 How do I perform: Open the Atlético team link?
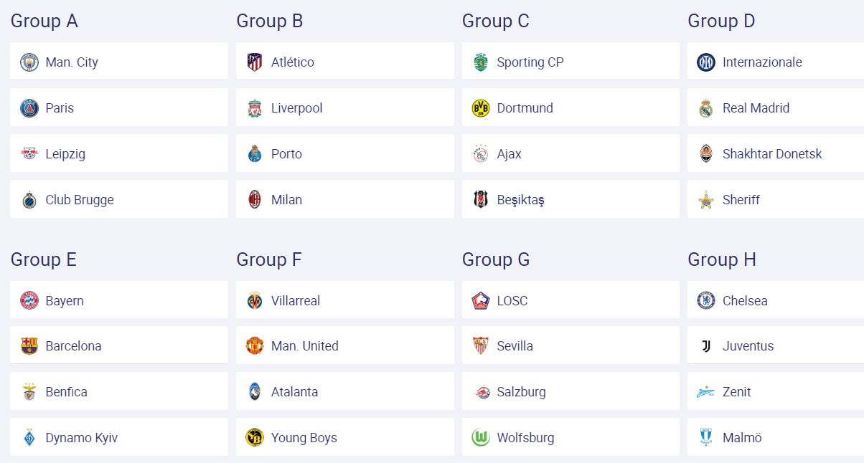(x=293, y=62)
